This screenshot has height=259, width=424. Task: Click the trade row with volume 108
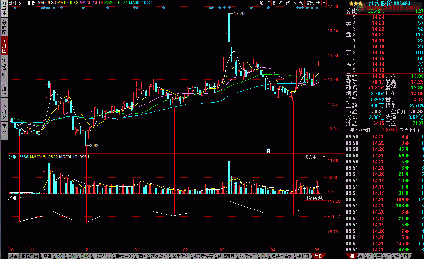point(384,206)
